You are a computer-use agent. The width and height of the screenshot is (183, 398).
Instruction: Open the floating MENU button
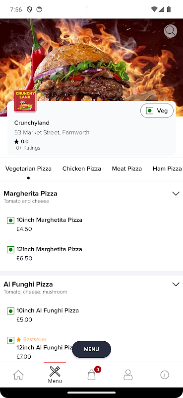tap(91, 349)
